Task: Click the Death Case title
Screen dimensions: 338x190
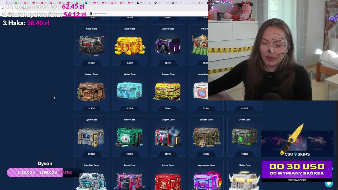Action: [245, 120]
